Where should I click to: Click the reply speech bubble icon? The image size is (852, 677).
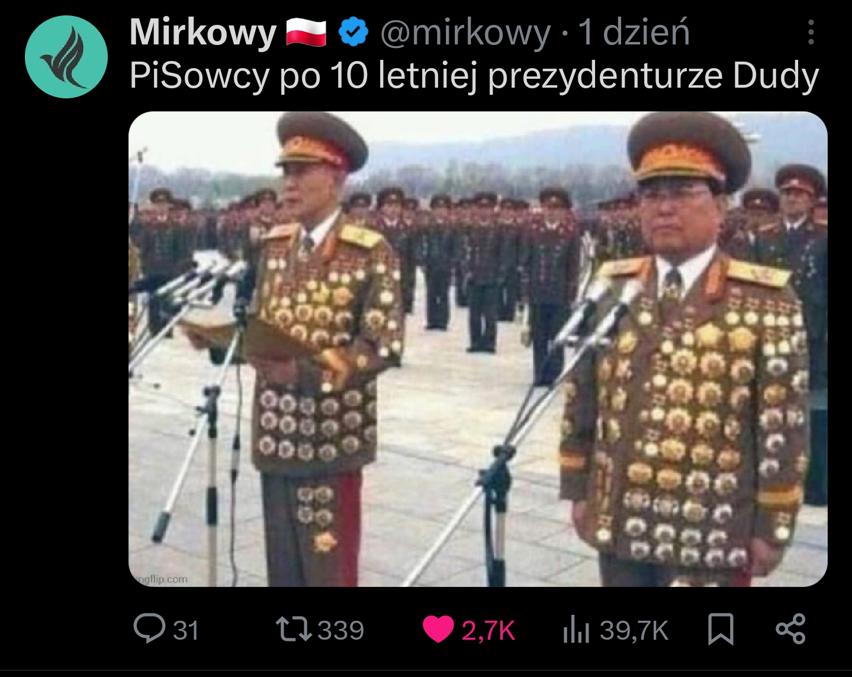point(149,629)
